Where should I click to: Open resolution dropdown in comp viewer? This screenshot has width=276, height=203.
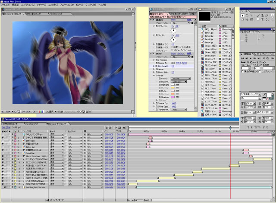(51, 111)
